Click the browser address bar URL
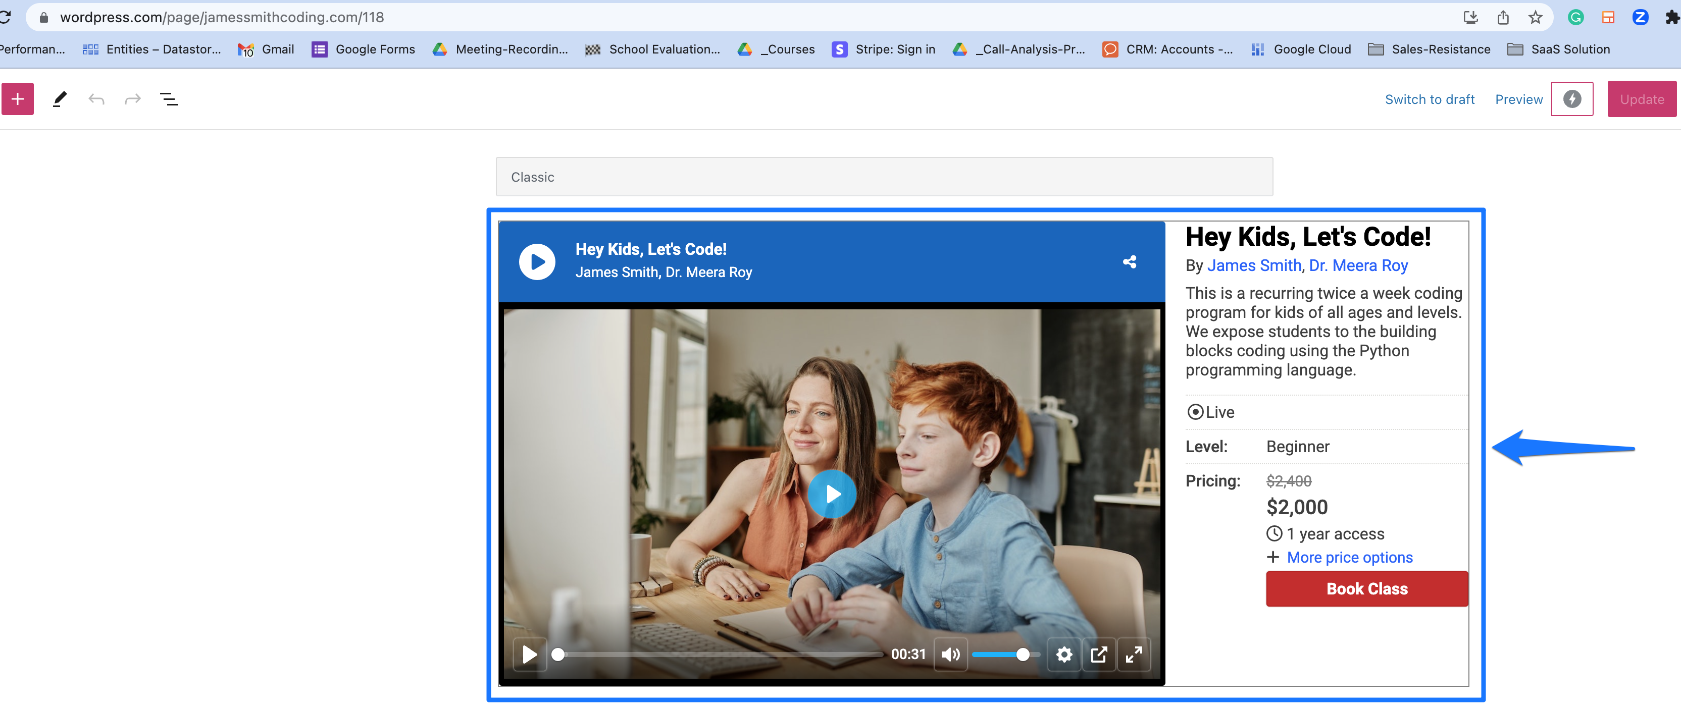The height and width of the screenshot is (708, 1681). pyautogui.click(x=222, y=17)
